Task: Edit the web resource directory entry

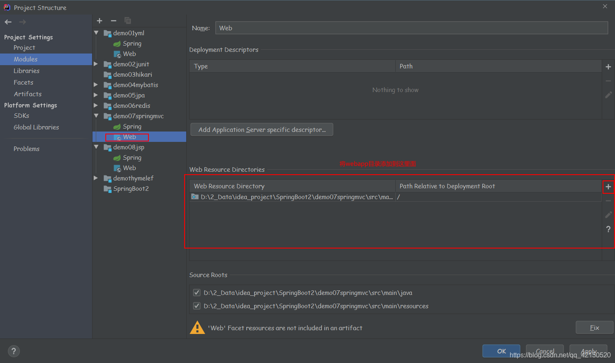Action: 608,215
